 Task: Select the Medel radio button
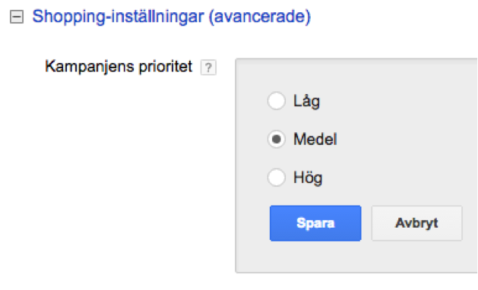click(x=277, y=139)
